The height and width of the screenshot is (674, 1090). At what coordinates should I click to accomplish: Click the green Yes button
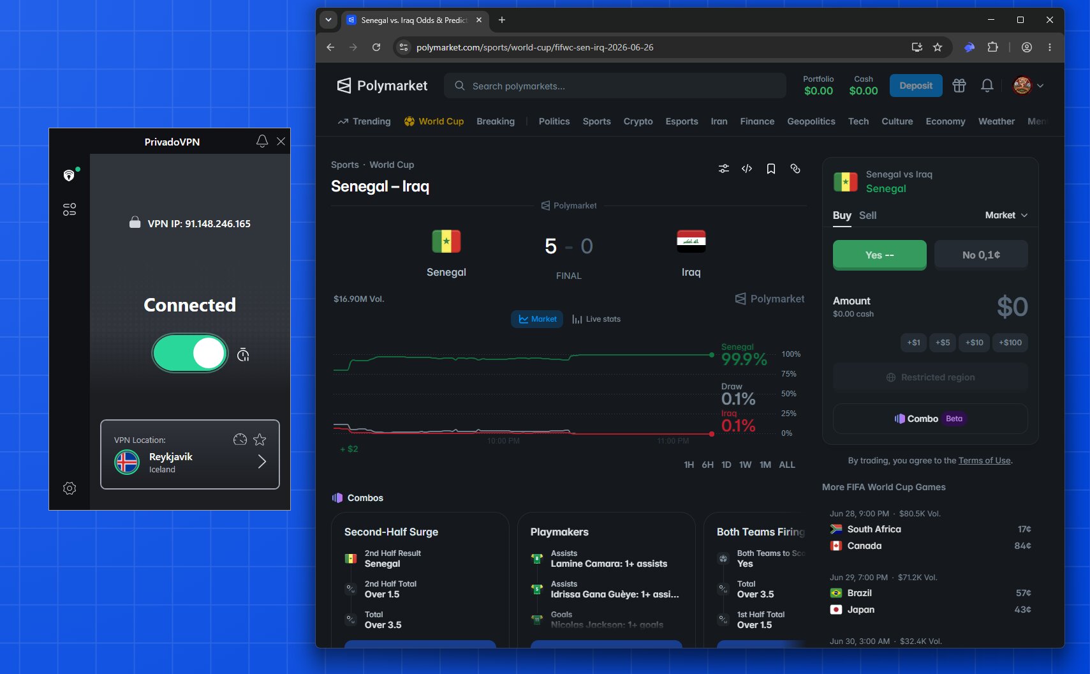click(880, 255)
